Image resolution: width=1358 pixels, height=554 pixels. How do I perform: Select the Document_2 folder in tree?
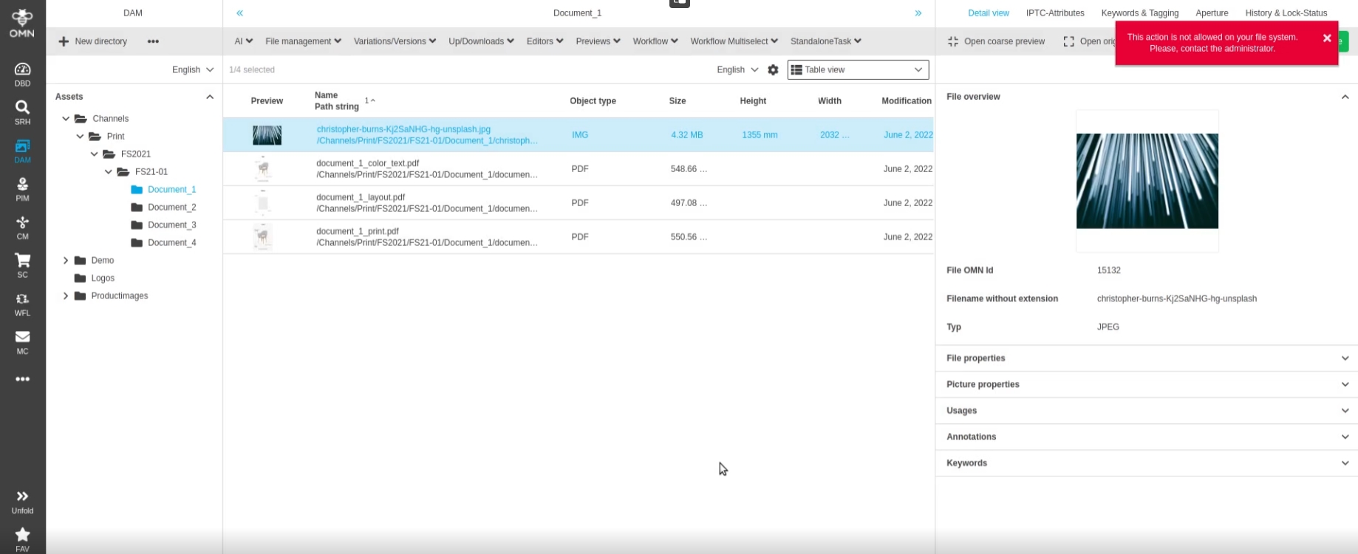pyautogui.click(x=171, y=207)
